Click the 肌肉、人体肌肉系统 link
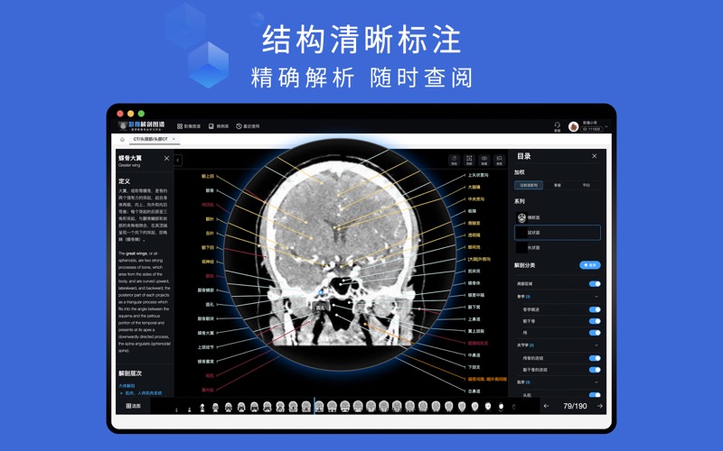This screenshot has height=451, width=723. 143,393
